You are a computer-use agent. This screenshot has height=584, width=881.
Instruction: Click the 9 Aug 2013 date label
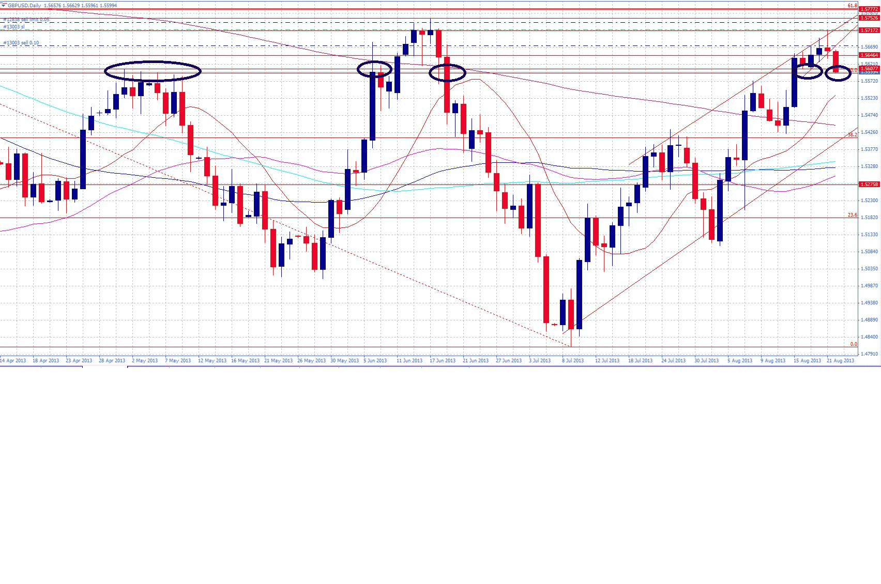[x=773, y=360]
